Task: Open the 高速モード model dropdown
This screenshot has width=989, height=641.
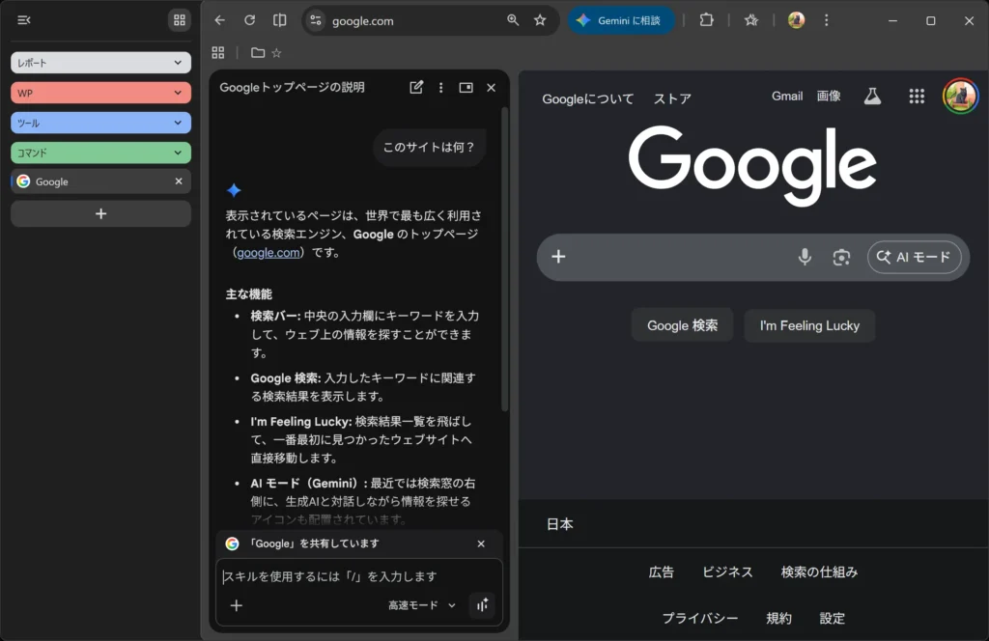Action: pyautogui.click(x=422, y=605)
